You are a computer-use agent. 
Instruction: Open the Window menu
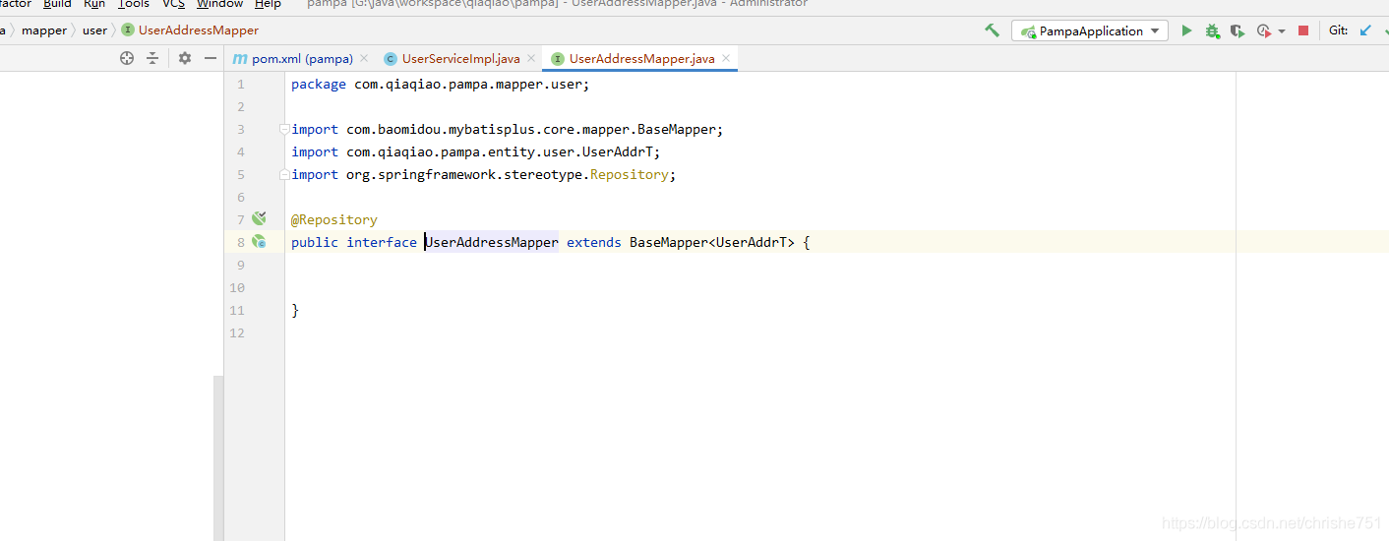click(x=219, y=4)
